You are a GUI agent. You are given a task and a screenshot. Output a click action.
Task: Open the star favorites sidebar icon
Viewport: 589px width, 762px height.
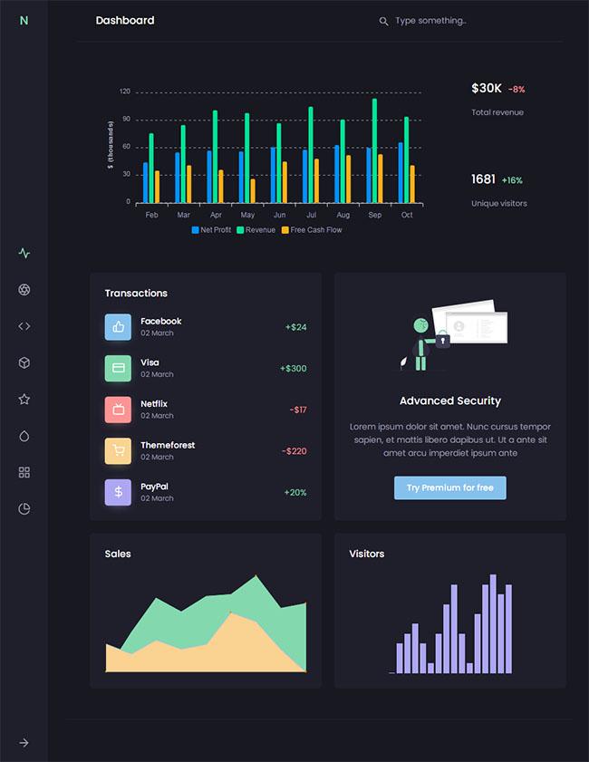[24, 399]
